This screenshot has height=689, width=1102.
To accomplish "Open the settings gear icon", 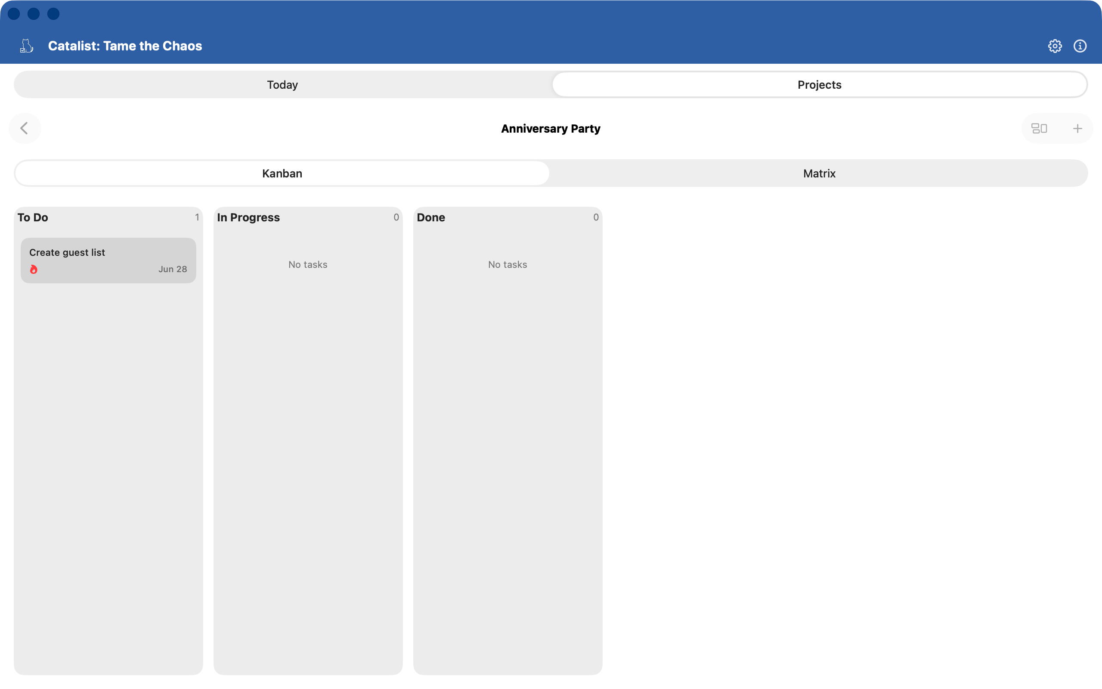I will click(1055, 46).
